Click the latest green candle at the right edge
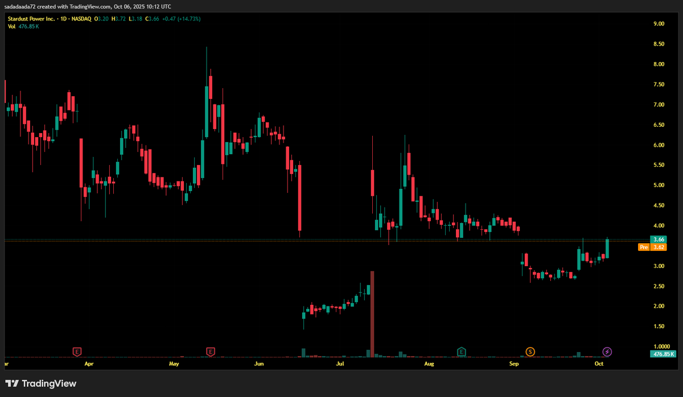 click(607, 249)
